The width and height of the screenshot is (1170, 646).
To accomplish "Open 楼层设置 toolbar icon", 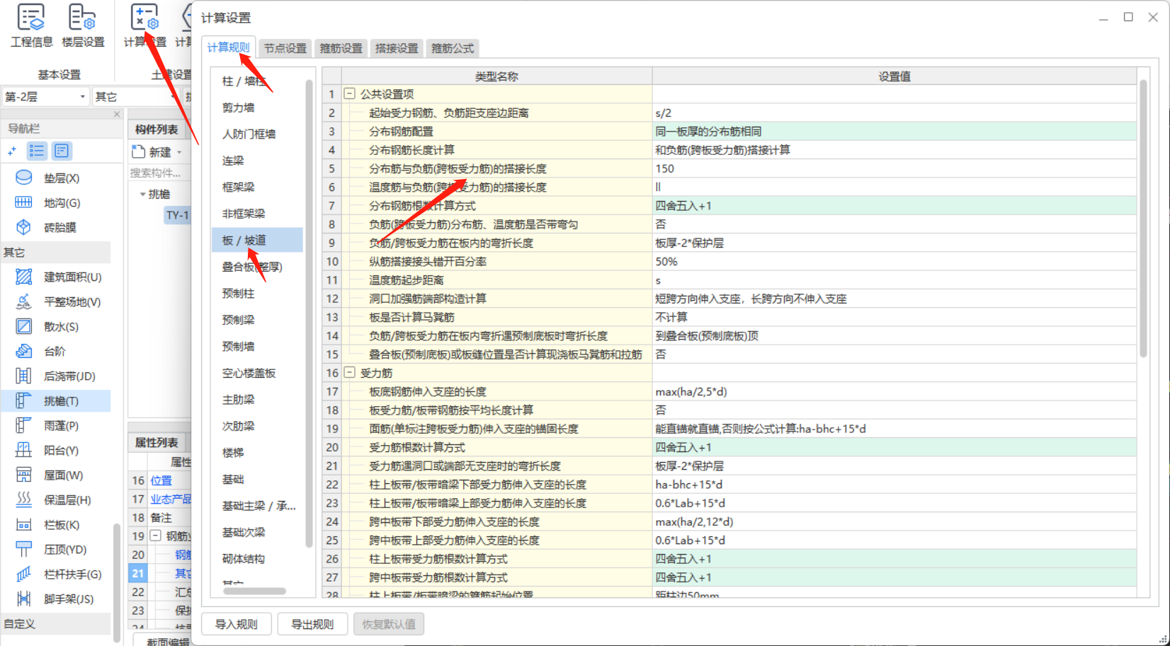I will tap(83, 25).
